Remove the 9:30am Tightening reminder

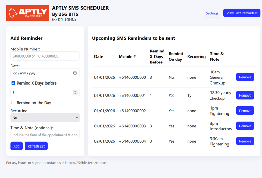(x=245, y=141)
